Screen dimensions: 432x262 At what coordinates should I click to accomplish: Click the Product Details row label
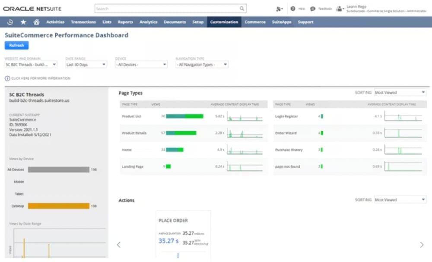pyautogui.click(x=134, y=133)
